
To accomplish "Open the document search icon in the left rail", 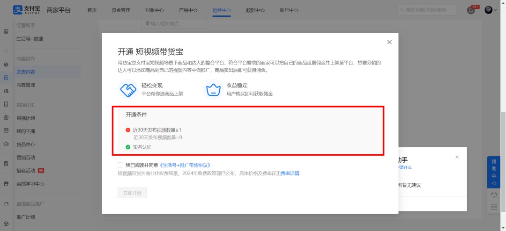I will 6,164.
